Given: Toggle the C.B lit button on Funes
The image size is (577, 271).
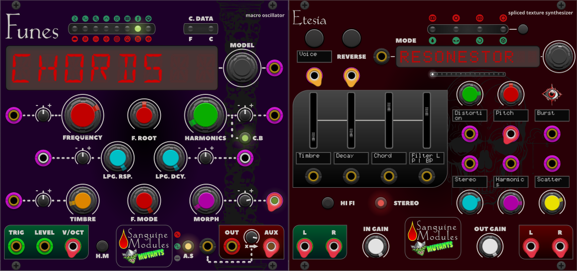Looking at the screenshot, I should click(x=245, y=139).
